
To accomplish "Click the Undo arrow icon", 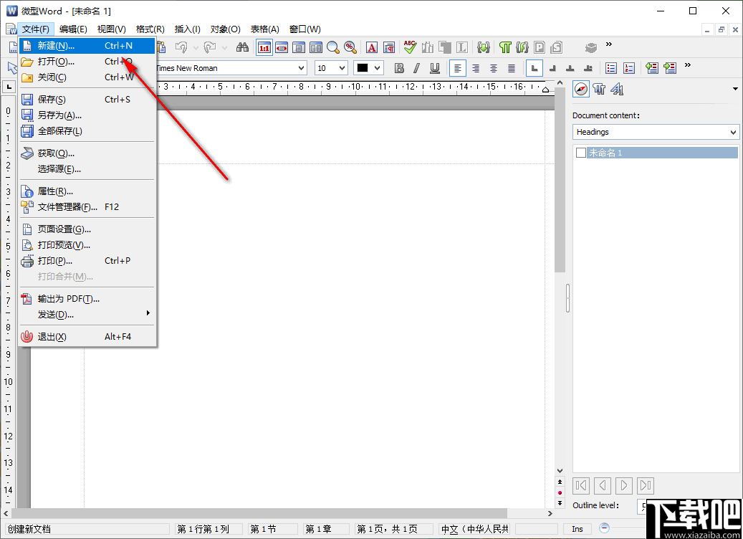I will pyautogui.click(x=183, y=47).
